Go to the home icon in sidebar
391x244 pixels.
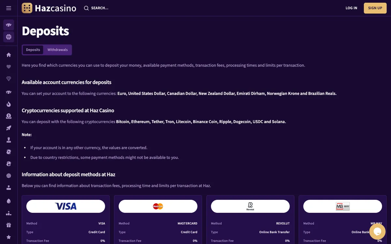coord(9,55)
